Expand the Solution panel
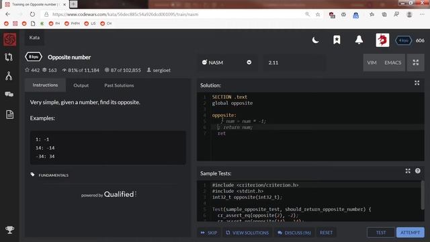This screenshot has height=242, width=430. pos(417,83)
